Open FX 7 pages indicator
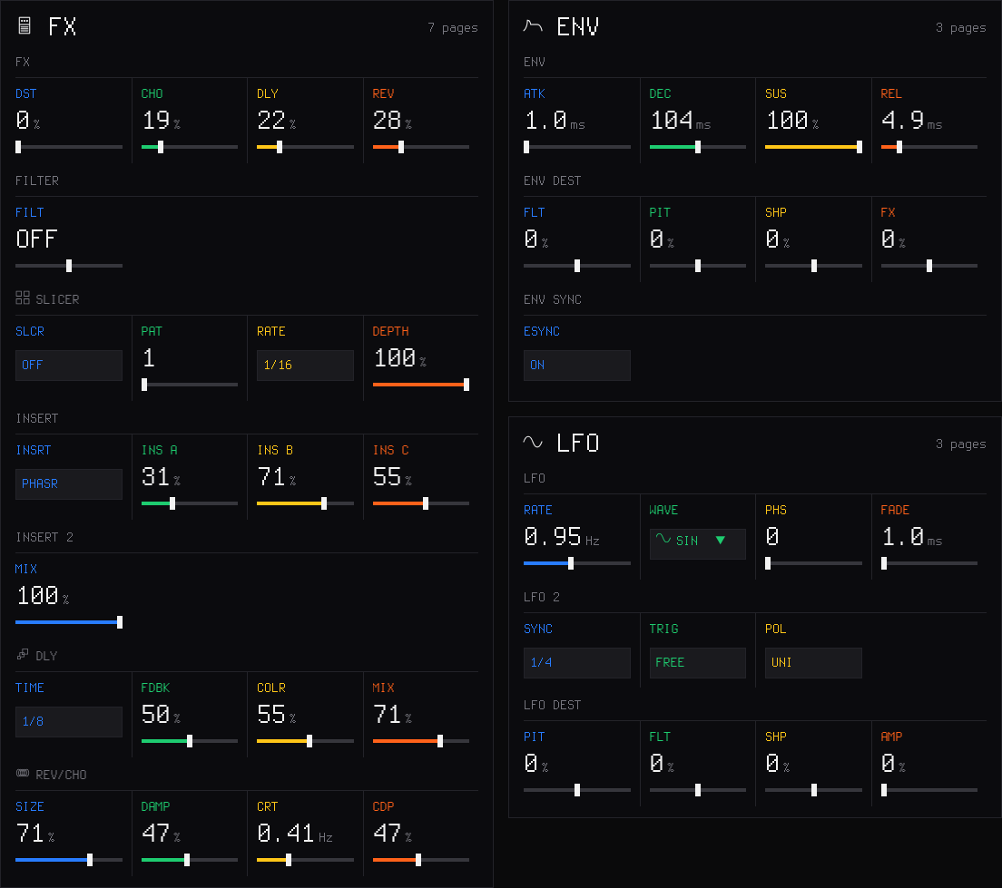The height and width of the screenshot is (888, 1002). tap(452, 27)
